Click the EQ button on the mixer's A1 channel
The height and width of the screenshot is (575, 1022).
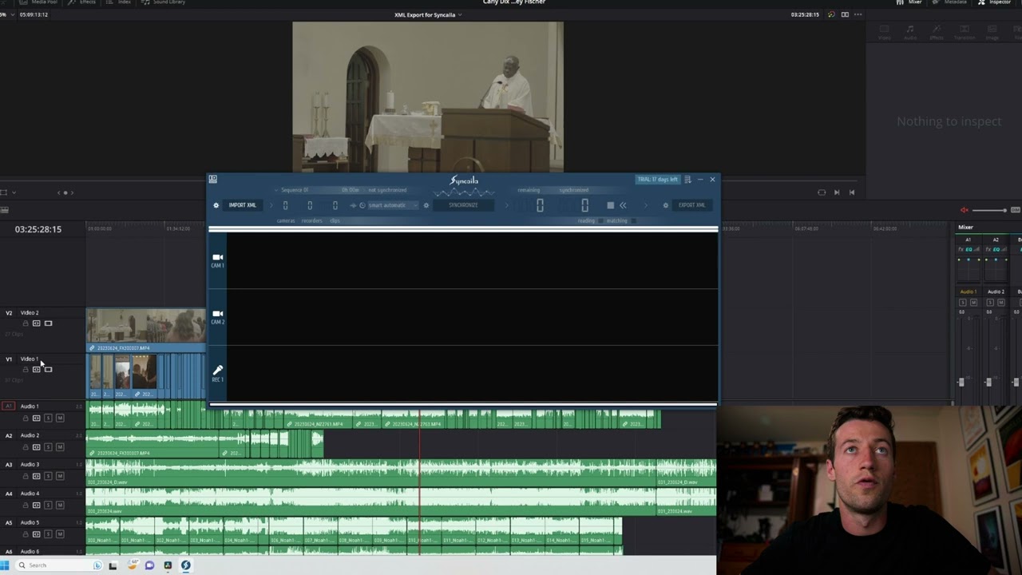(969, 249)
